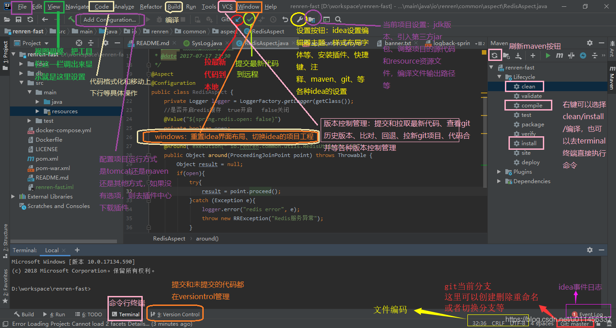The height and width of the screenshot is (328, 616).
Task: Select pom.xml in Project tree
Action: 43,159
